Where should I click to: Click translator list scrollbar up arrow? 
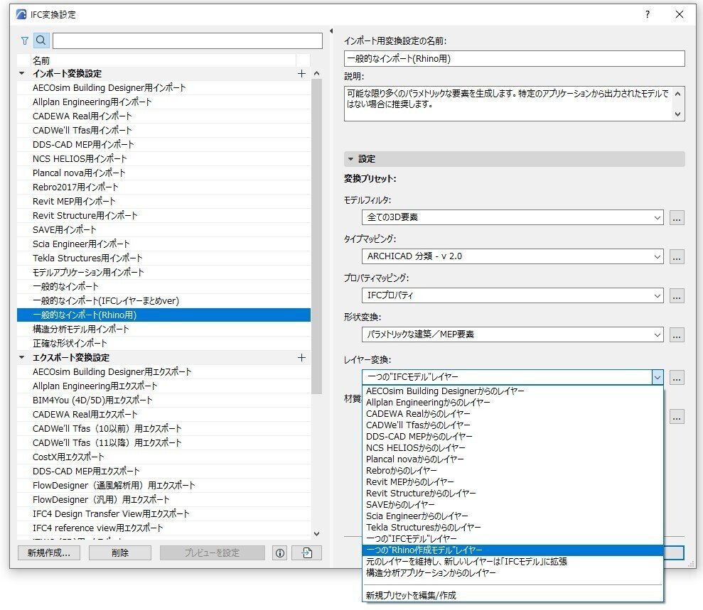click(x=317, y=73)
